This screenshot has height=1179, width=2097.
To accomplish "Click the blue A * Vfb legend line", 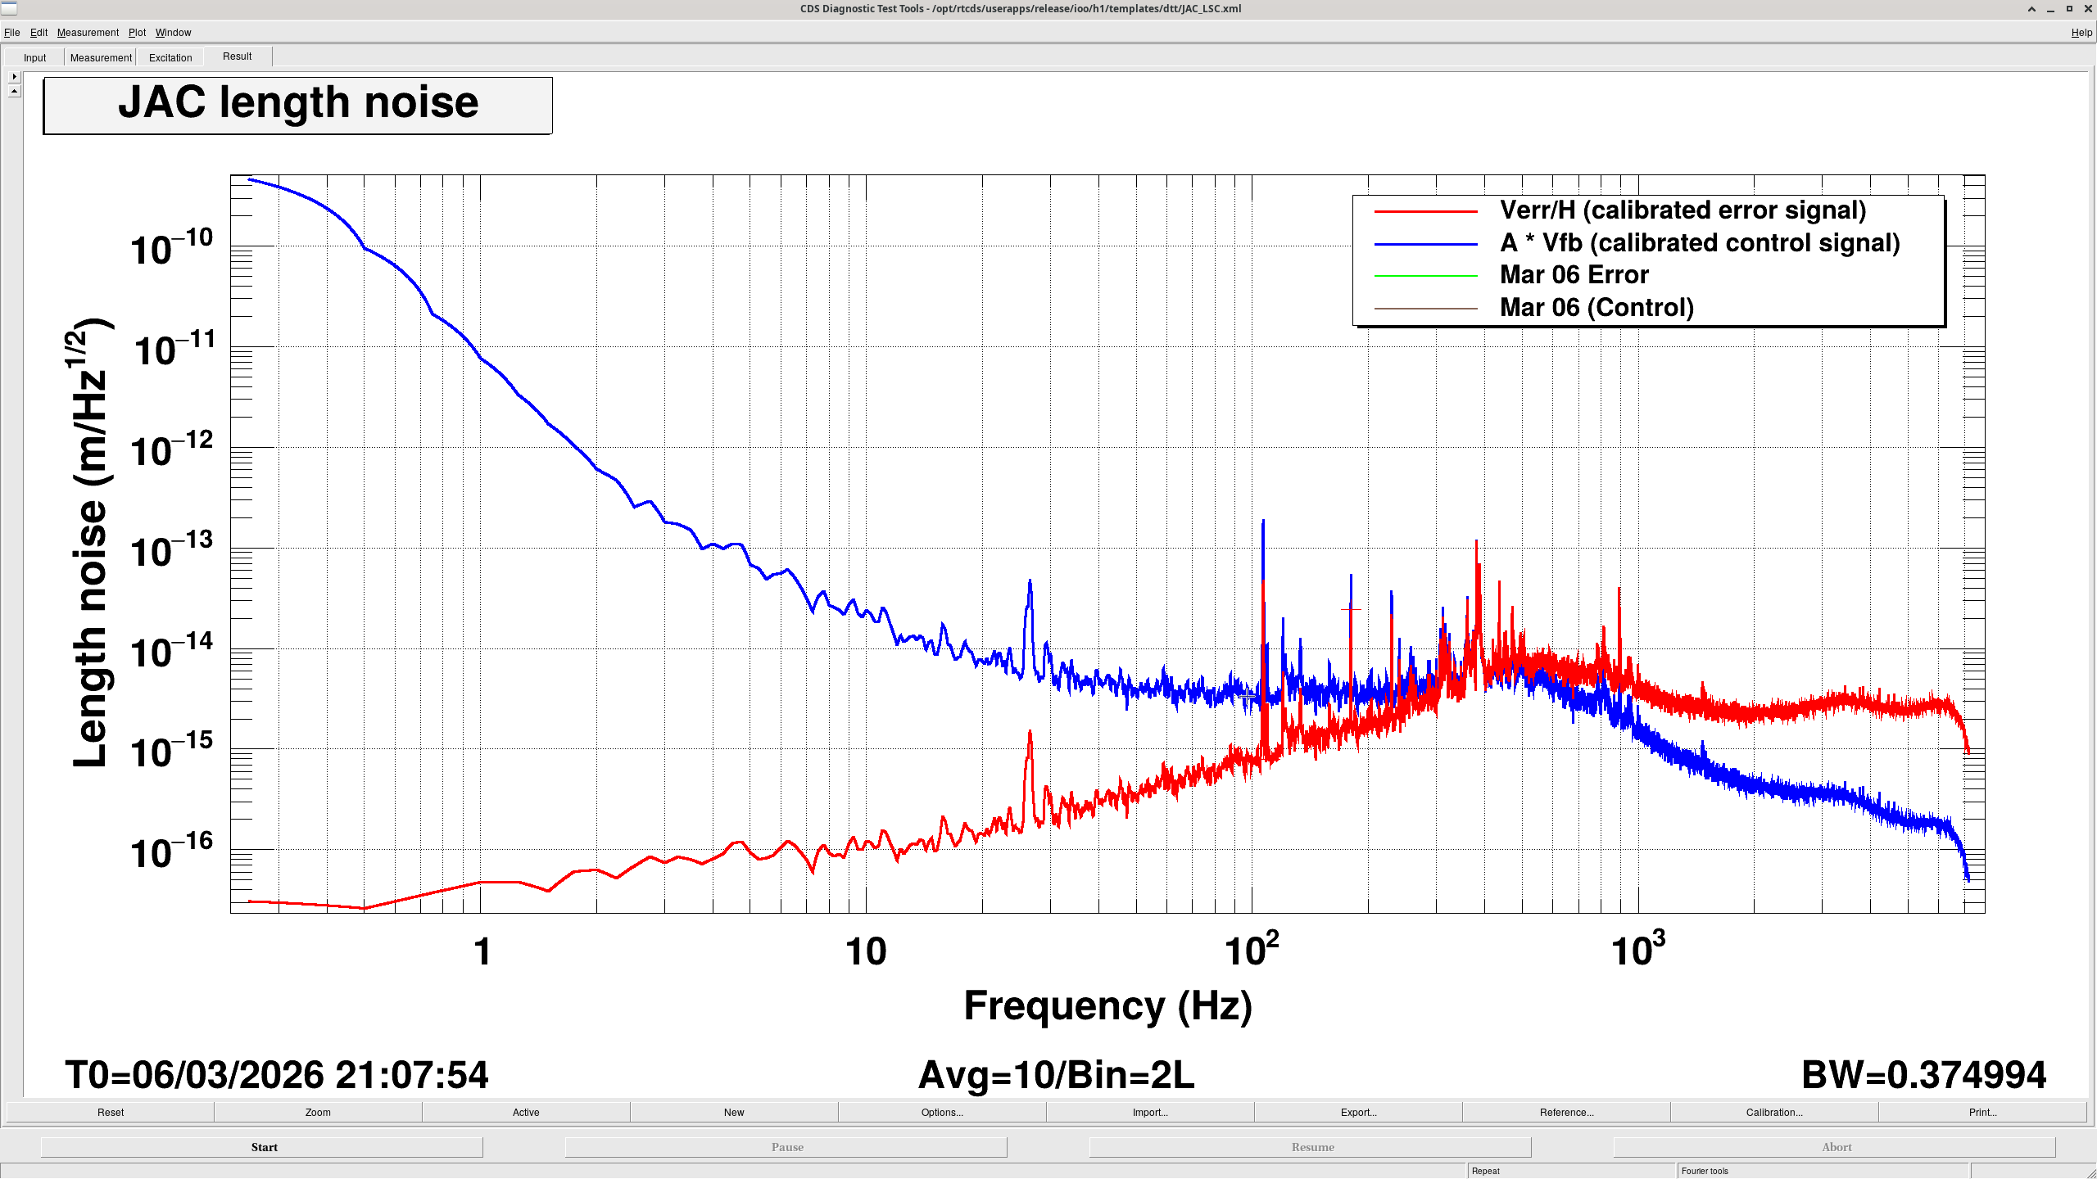I will click(x=1425, y=244).
